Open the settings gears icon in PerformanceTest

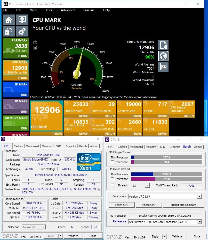[x=22, y=31]
